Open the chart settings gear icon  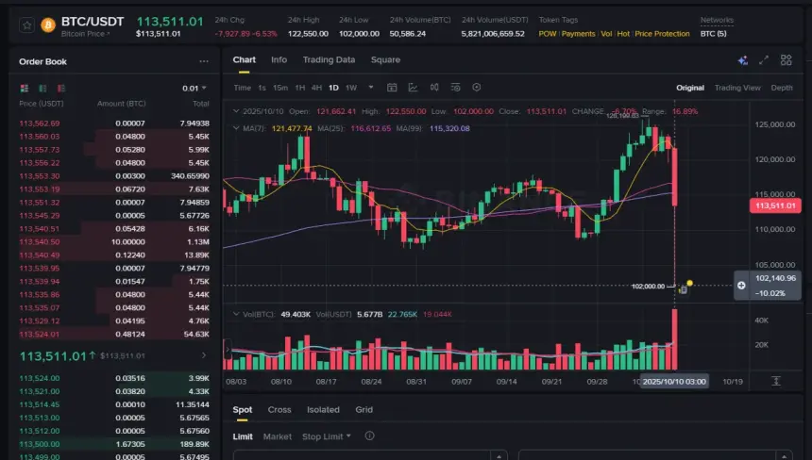click(476, 88)
